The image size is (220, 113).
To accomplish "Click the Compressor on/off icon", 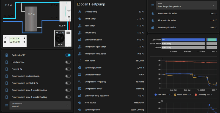I will [x=80, y=89].
